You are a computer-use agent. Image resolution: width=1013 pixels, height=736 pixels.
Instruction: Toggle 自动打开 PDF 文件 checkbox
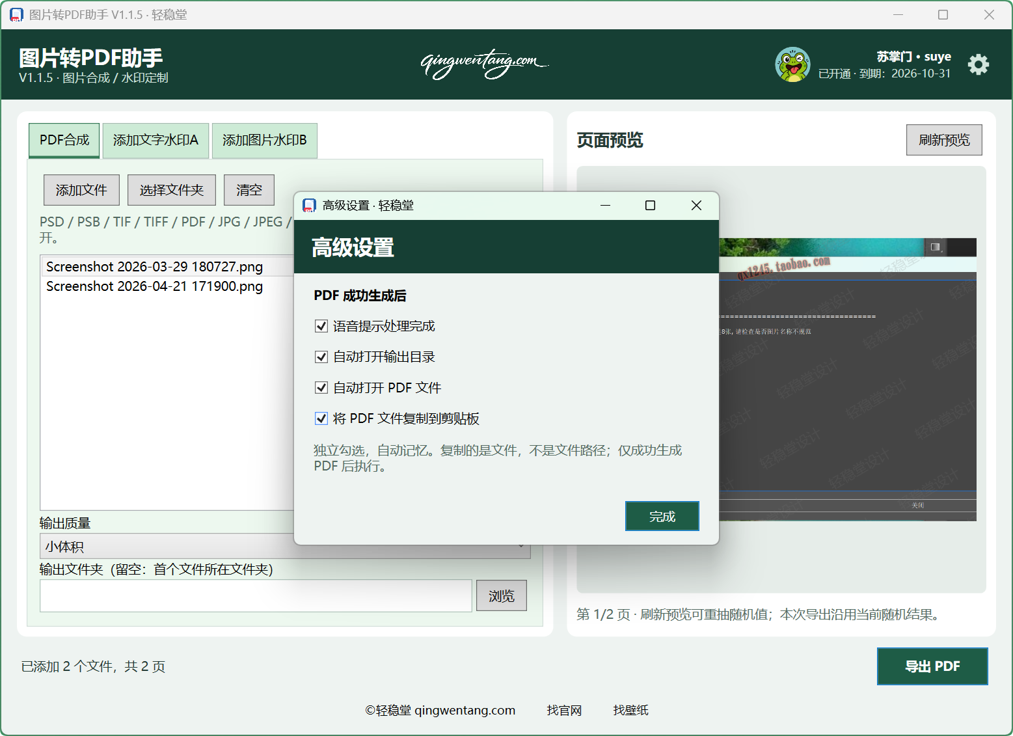(321, 388)
